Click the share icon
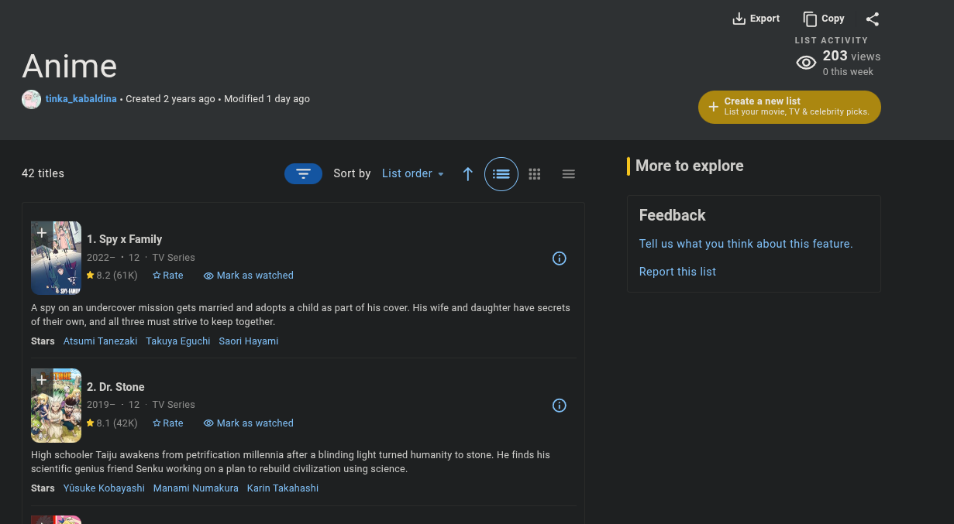The width and height of the screenshot is (954, 524). pos(873,19)
